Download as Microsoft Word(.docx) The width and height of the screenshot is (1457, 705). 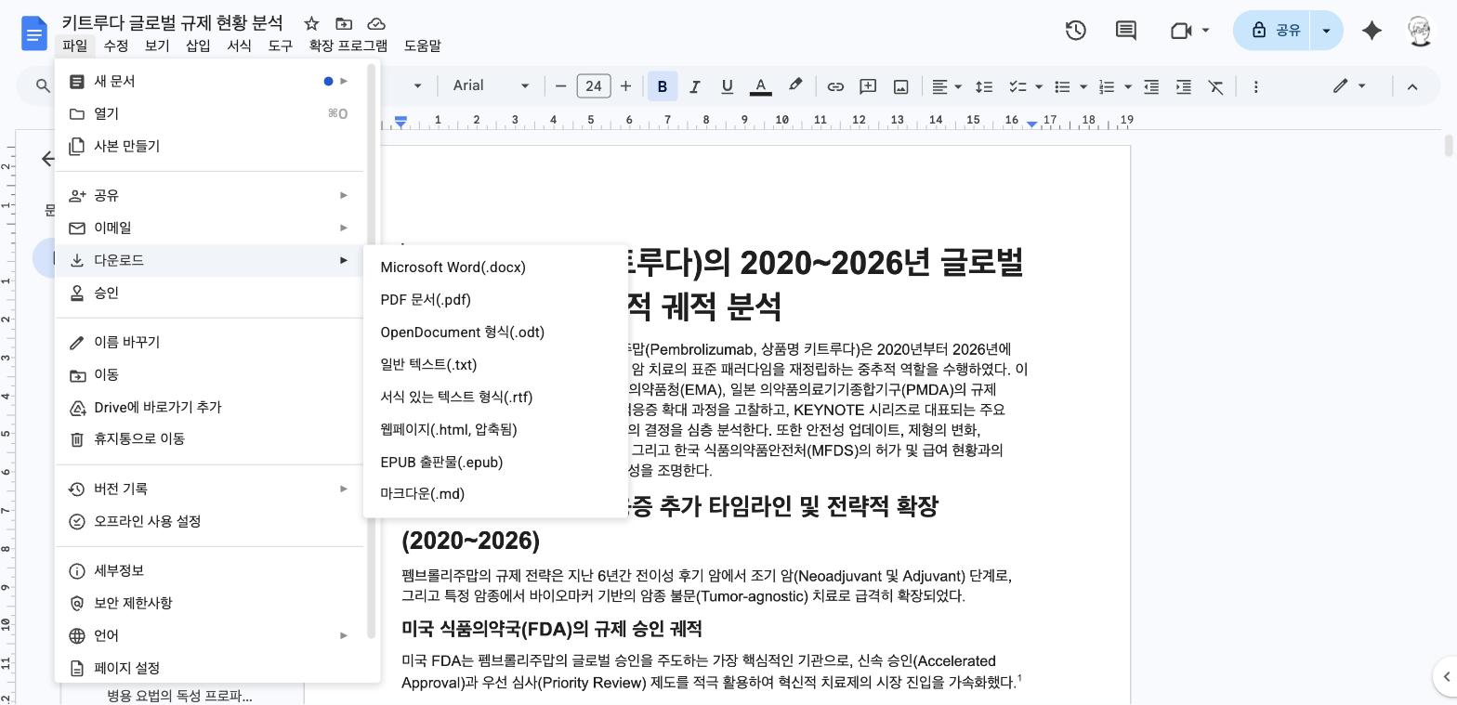point(496,268)
